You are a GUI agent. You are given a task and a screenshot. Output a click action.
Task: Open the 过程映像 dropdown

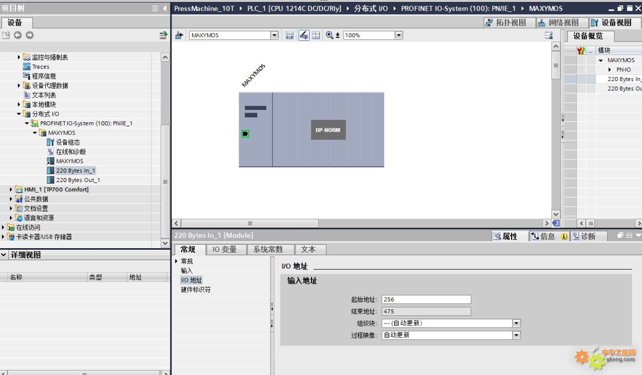pos(517,335)
